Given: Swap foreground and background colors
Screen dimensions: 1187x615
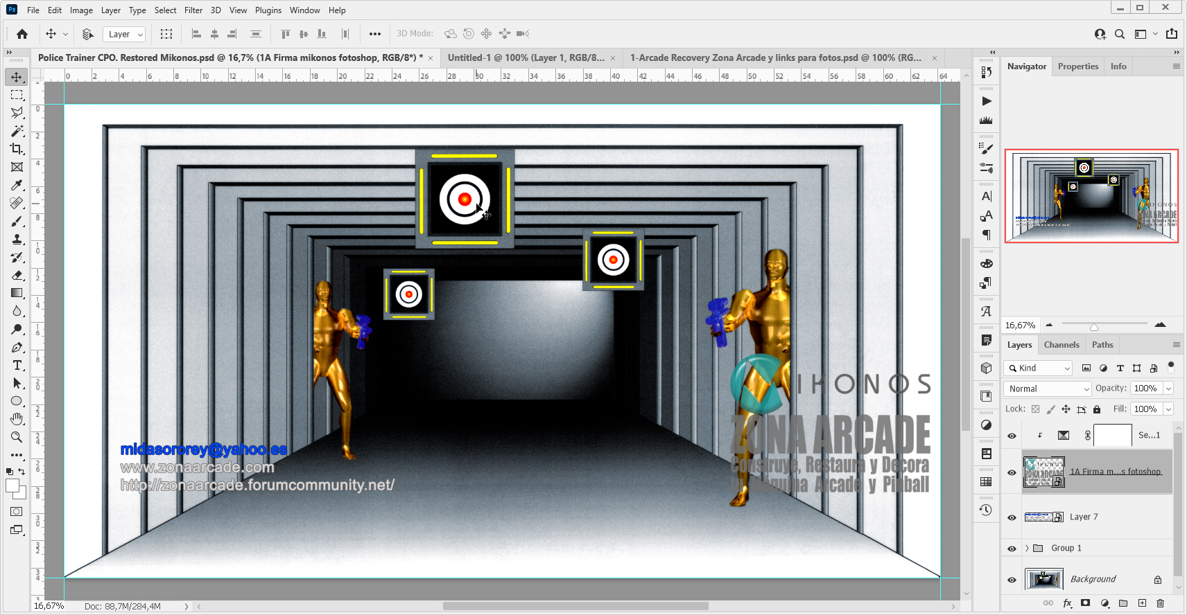Looking at the screenshot, I should click(21, 472).
